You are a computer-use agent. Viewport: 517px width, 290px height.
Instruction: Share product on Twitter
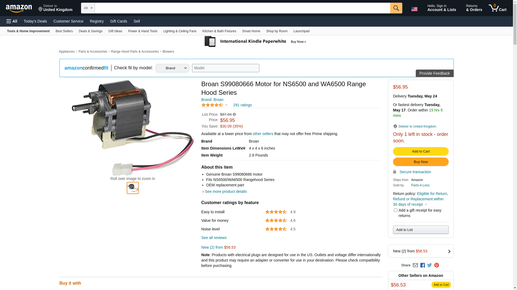[x=429, y=265]
